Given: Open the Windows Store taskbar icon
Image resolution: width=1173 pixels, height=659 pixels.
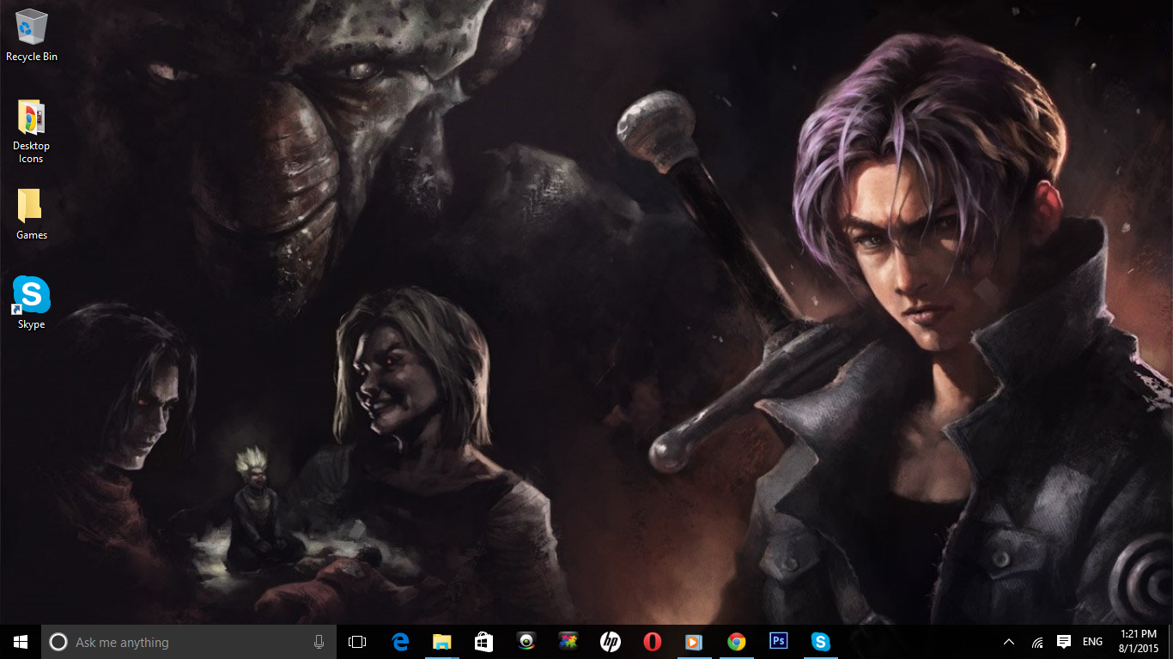Looking at the screenshot, I should pos(484,642).
